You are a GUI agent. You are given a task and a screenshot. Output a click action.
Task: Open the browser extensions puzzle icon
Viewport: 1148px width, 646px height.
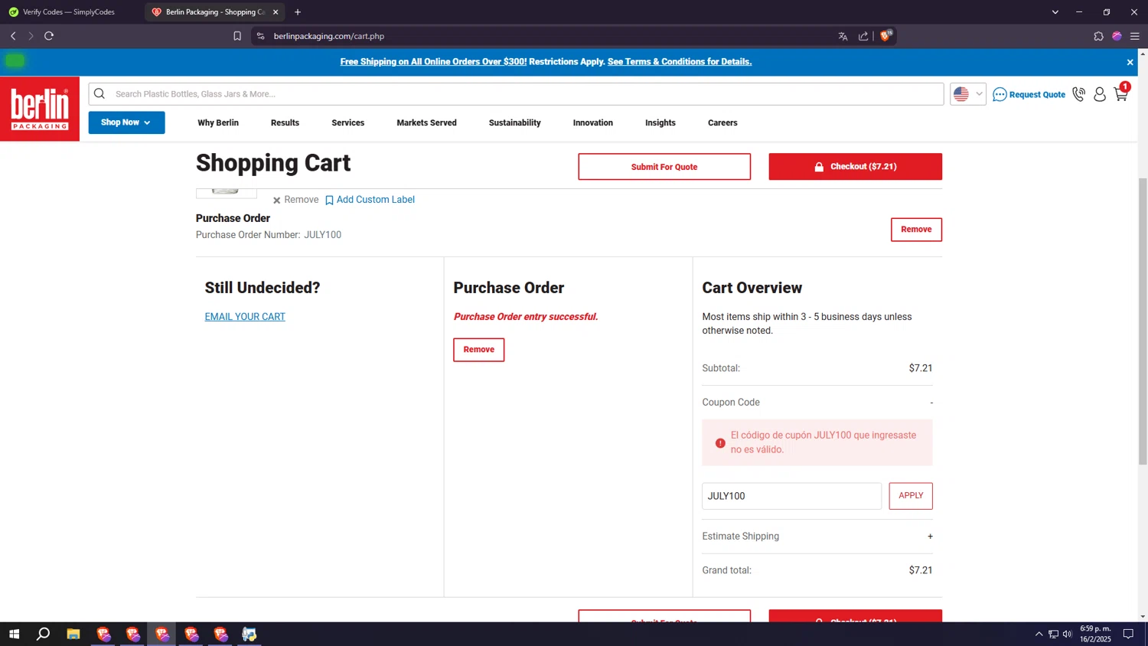pos(1098,36)
